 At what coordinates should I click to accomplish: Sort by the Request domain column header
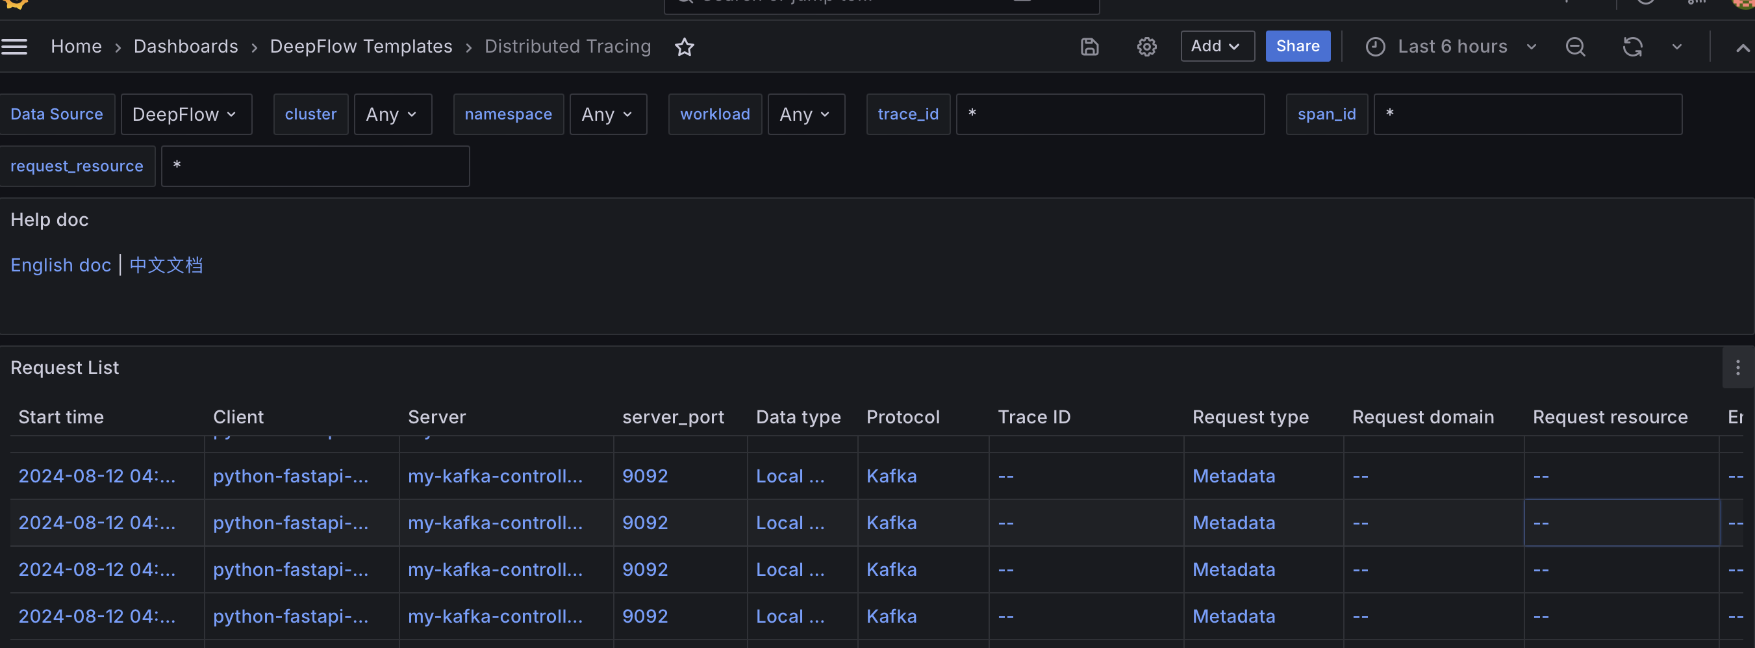(1423, 417)
